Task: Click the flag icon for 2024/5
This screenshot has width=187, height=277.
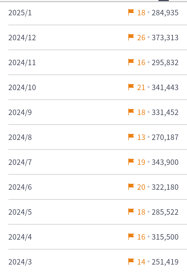Action: 131,212
